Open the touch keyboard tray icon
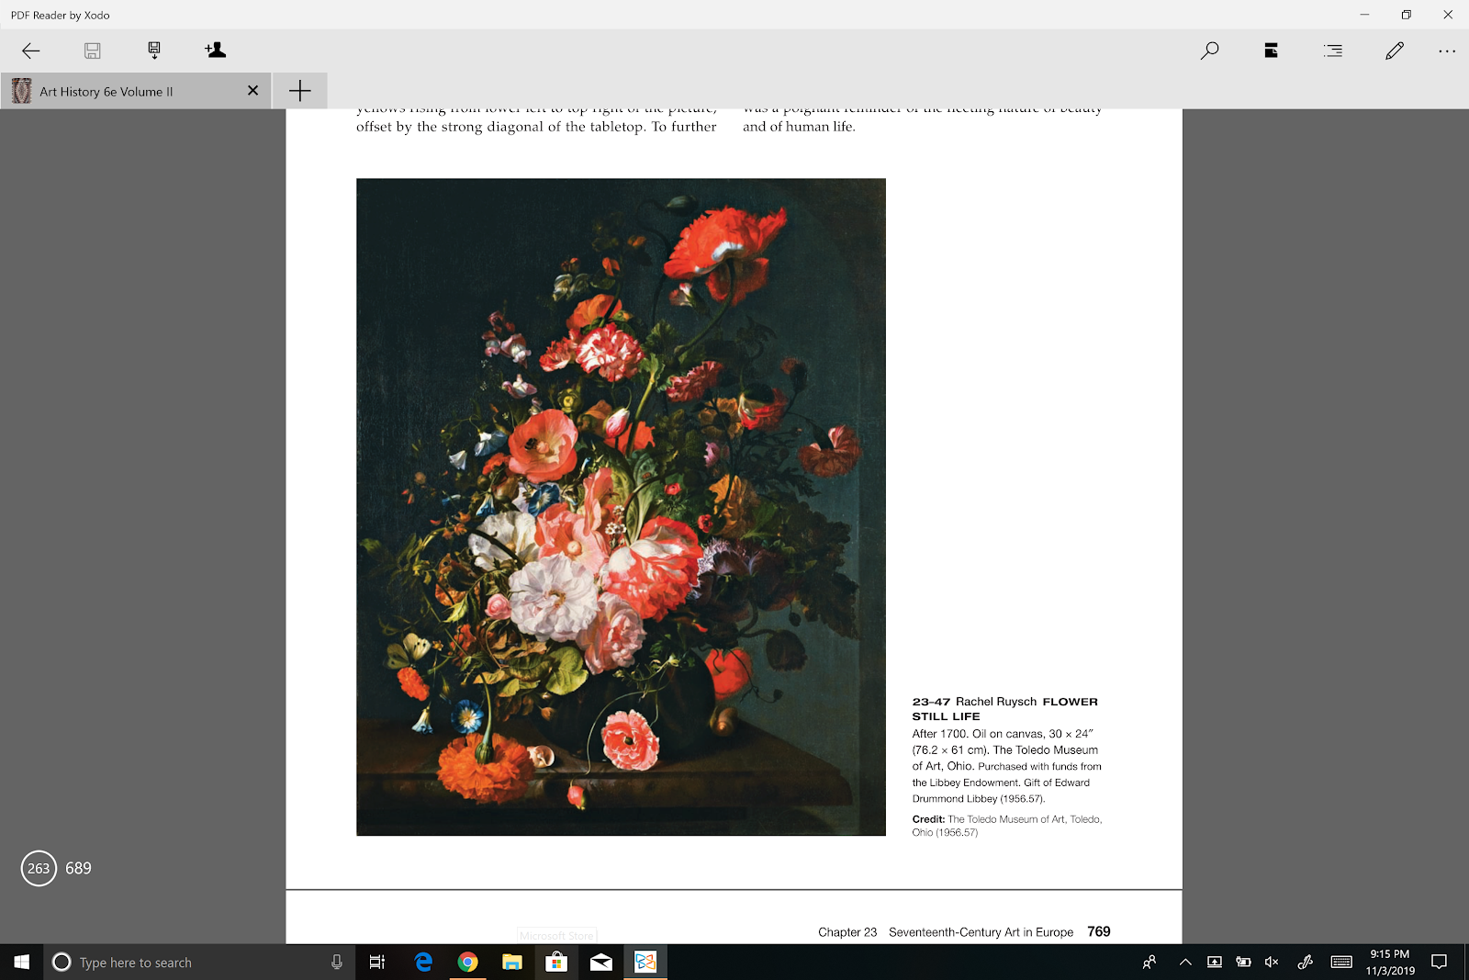This screenshot has width=1469, height=980. coord(1341,962)
